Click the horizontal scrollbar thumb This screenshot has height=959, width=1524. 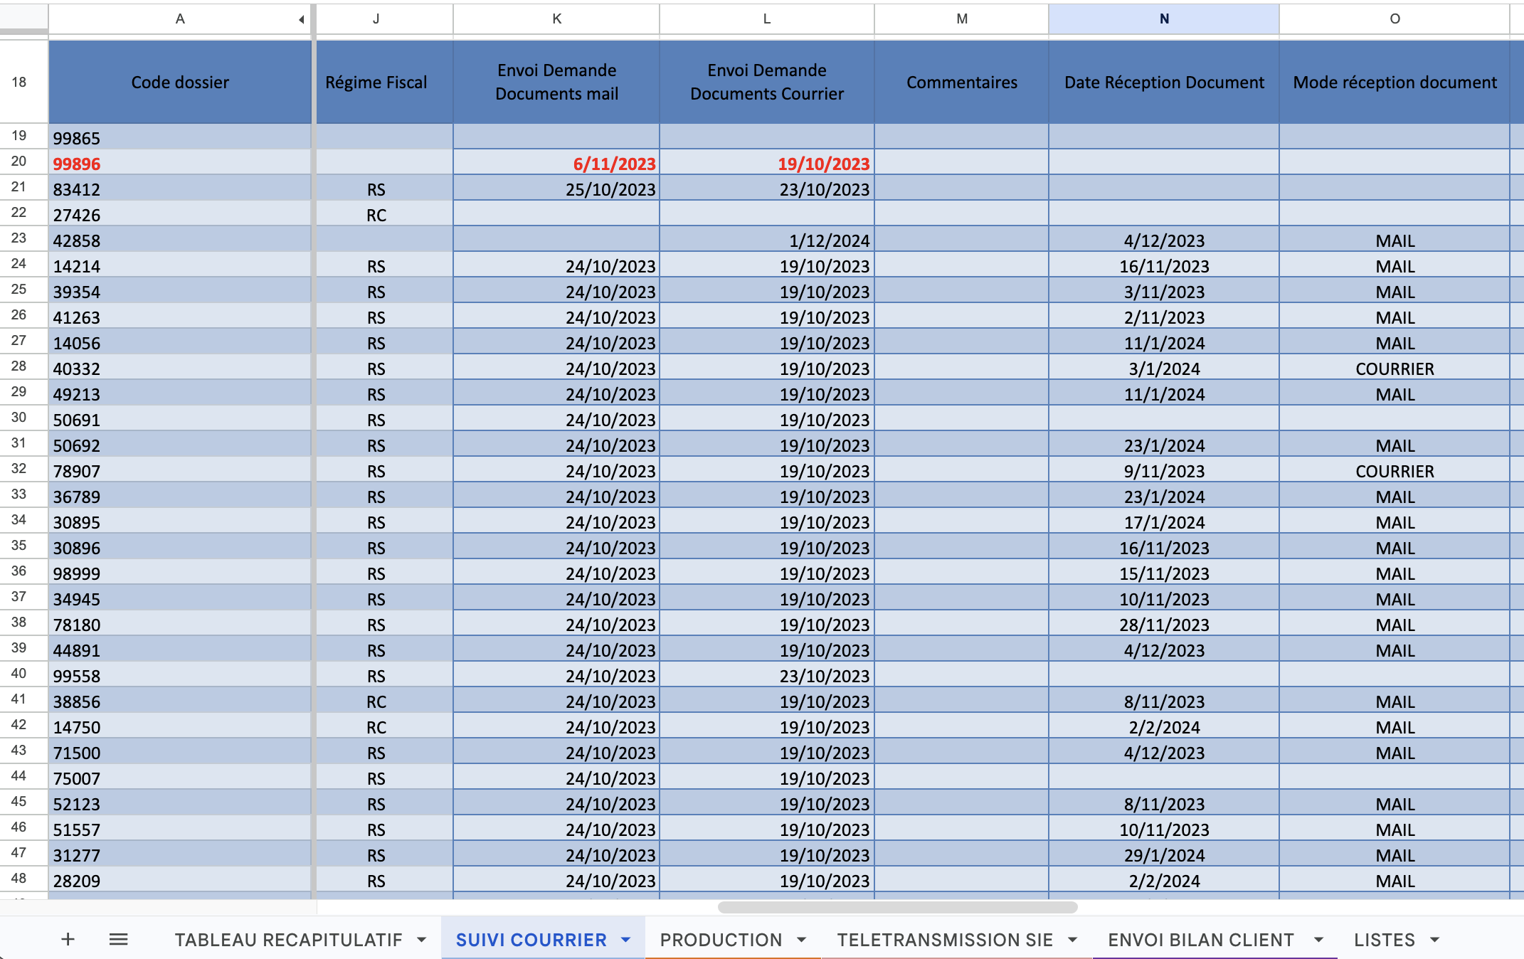pyautogui.click(x=896, y=907)
